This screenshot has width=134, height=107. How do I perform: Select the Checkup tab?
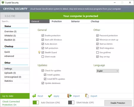point(95,21)
